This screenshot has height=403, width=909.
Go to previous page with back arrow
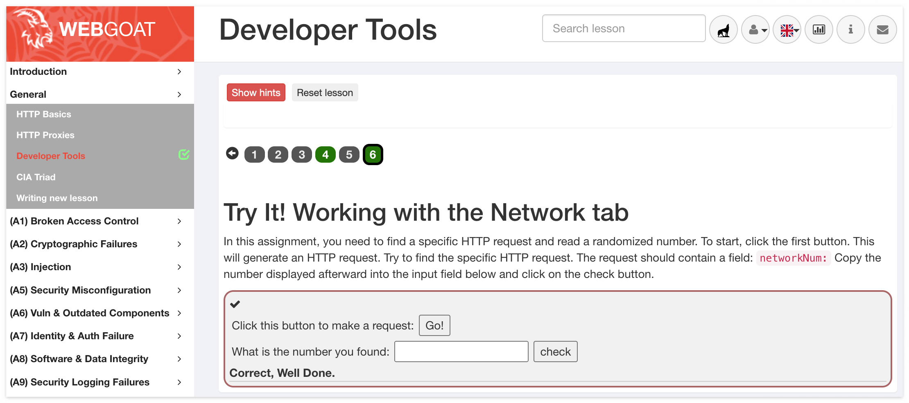232,154
